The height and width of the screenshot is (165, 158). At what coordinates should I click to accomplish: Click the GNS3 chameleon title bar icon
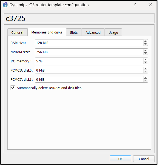(5, 5)
